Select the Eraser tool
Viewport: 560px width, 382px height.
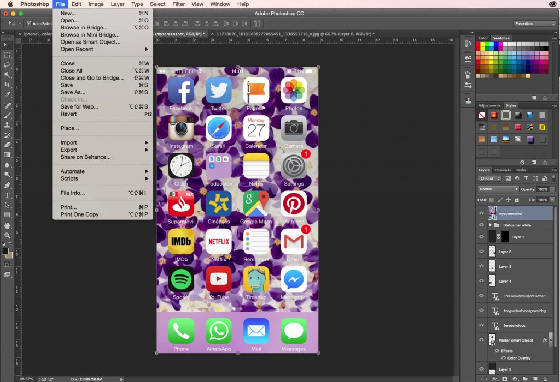click(7, 145)
